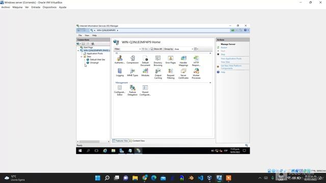This screenshot has width=326, height=183.
Task: Collapse the IIS features group
Action: pos(210,53)
